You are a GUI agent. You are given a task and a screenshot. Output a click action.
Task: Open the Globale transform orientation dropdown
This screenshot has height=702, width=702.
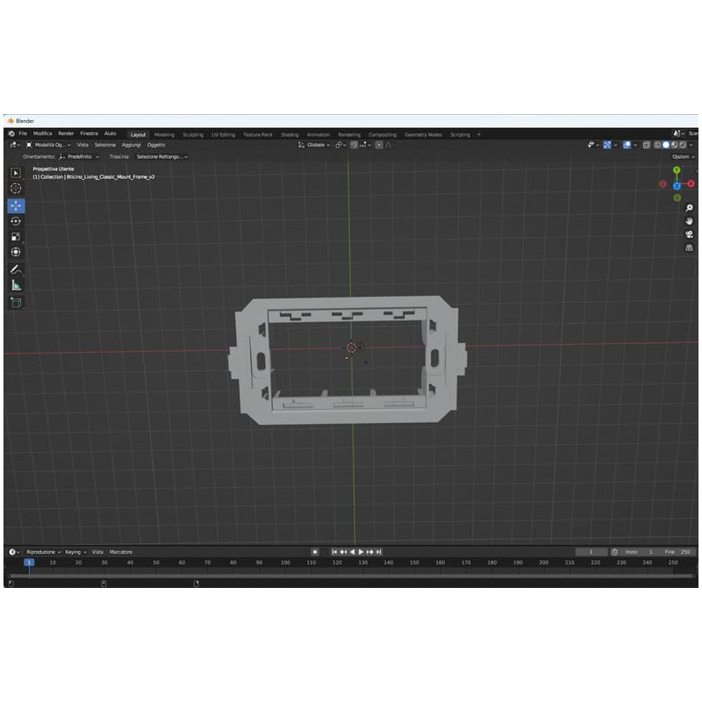[316, 145]
